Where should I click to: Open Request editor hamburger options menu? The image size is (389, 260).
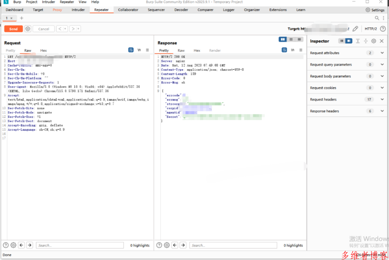147,50
